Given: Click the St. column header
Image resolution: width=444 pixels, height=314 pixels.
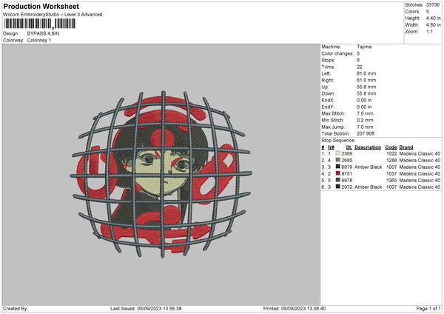Looking at the screenshot, I should point(349,147).
